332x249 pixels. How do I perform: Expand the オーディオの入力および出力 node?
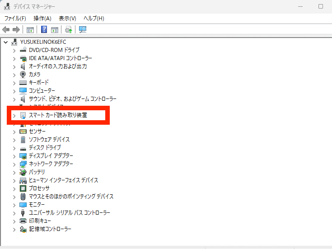tap(14, 67)
